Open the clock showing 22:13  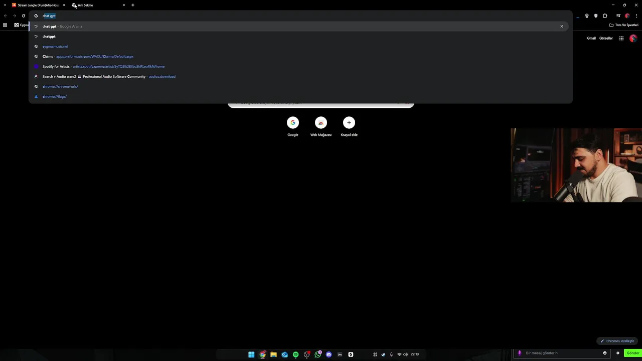point(415,354)
